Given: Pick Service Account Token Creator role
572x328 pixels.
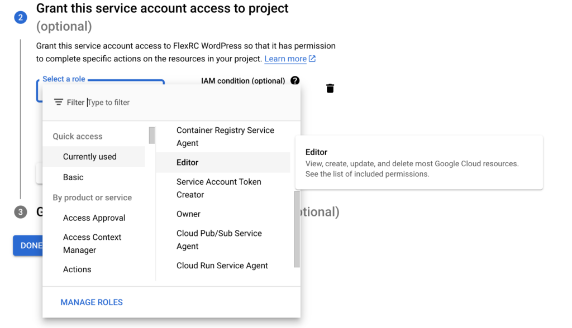Looking at the screenshot, I should [218, 188].
